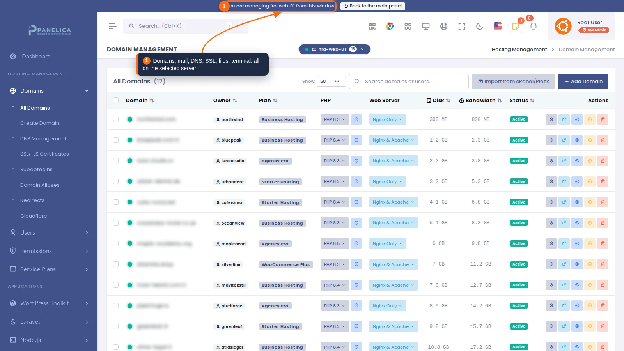The height and width of the screenshot is (351, 624).
Task: Tick select-all checkbox in table header
Action: click(x=116, y=100)
